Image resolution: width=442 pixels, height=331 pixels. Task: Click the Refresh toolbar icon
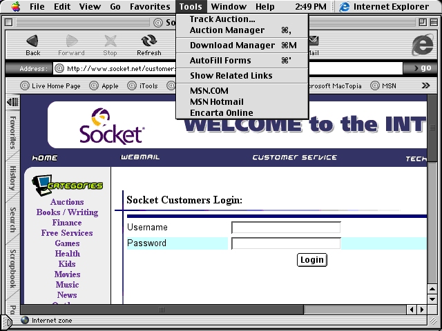149,41
